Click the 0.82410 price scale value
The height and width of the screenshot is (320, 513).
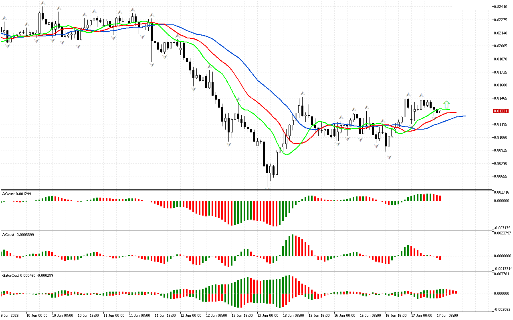pos(501,7)
